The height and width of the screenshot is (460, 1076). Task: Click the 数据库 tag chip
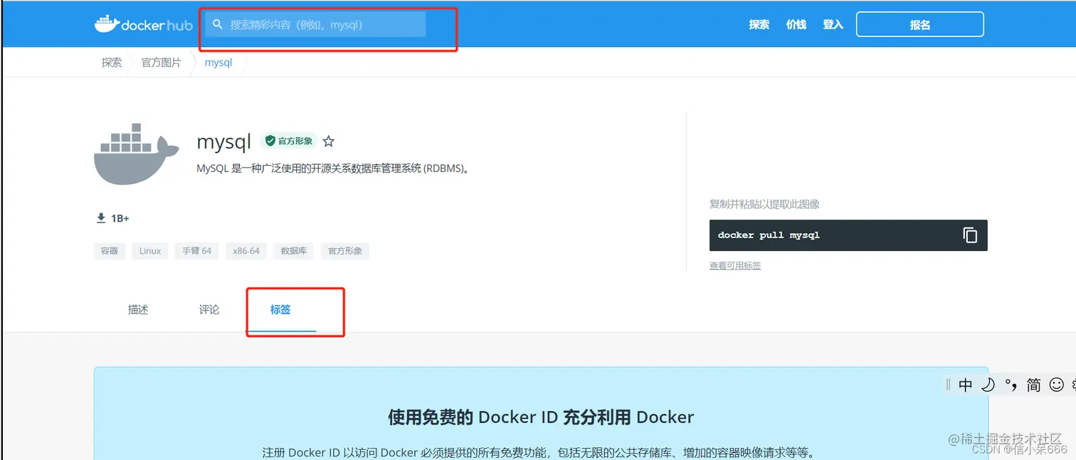coord(294,251)
